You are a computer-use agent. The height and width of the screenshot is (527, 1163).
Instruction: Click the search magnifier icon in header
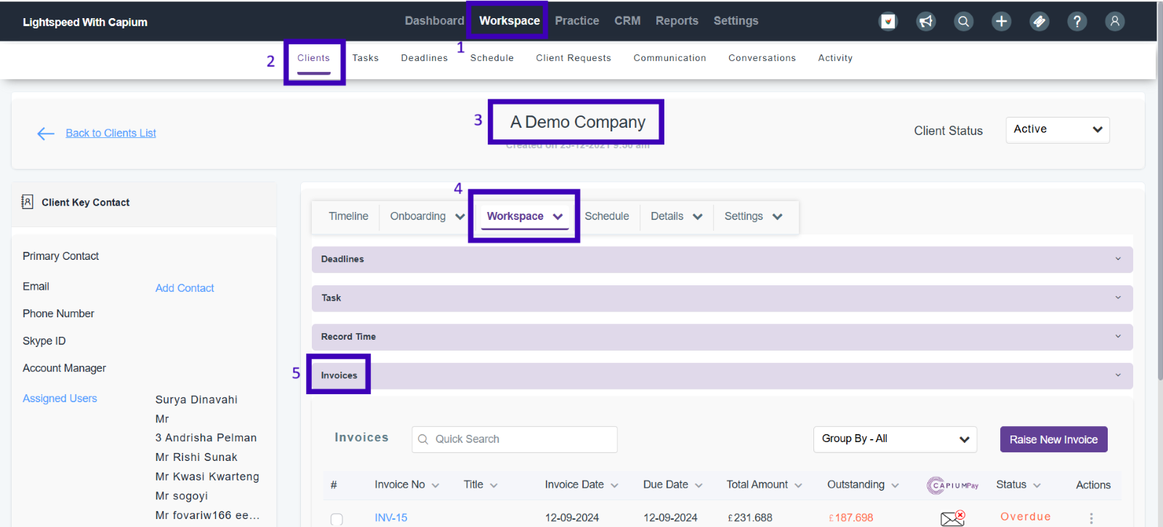coord(964,22)
